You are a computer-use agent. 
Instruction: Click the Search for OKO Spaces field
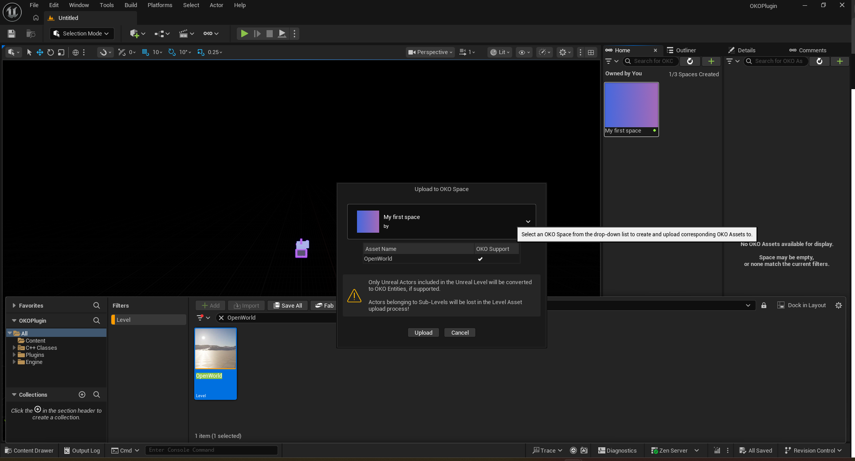pos(650,61)
